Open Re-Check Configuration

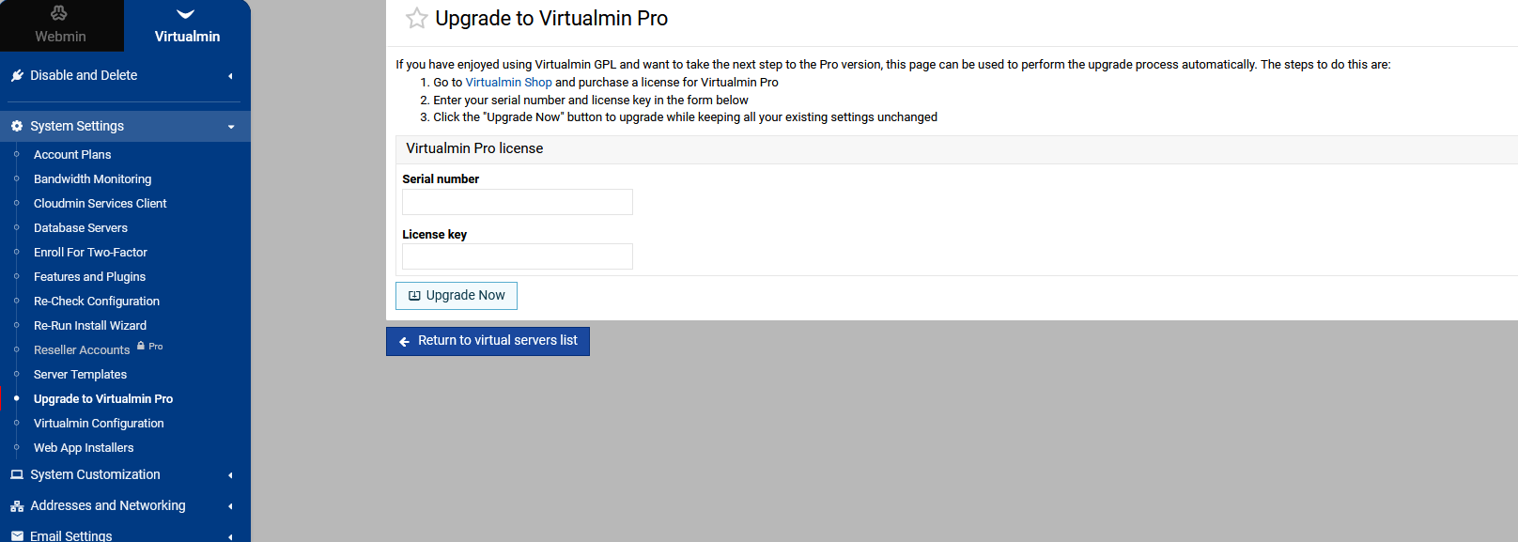point(97,301)
